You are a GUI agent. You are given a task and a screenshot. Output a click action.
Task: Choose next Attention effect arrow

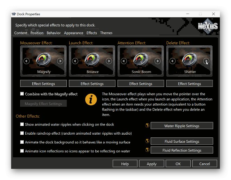pyautogui.click(x=158, y=61)
